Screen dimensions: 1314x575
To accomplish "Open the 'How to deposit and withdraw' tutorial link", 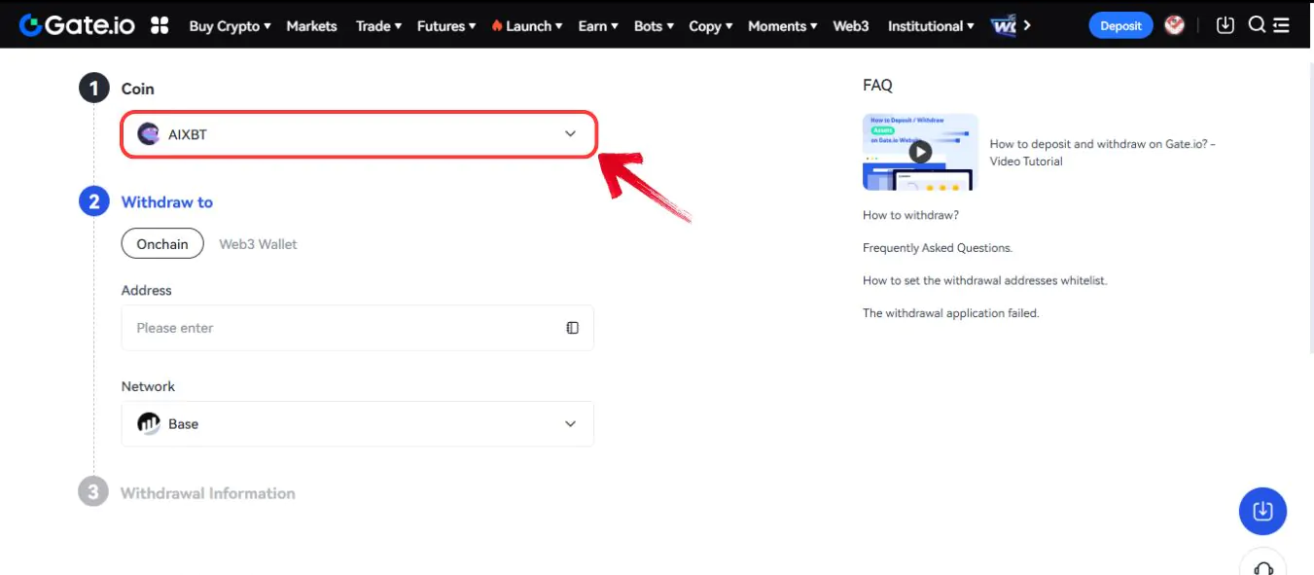I will pyautogui.click(x=1103, y=153).
